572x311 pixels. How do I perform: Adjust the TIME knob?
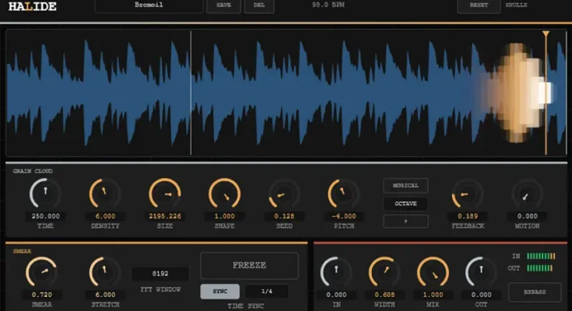(45, 194)
